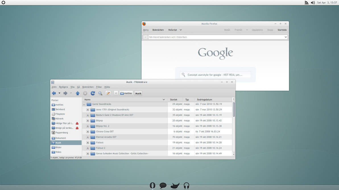Click Bokmärken in the Firefox toolbar
The image size is (339, 190).
coord(158,30)
